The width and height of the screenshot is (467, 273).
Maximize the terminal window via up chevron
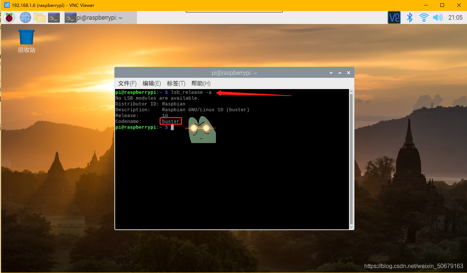click(x=340, y=73)
